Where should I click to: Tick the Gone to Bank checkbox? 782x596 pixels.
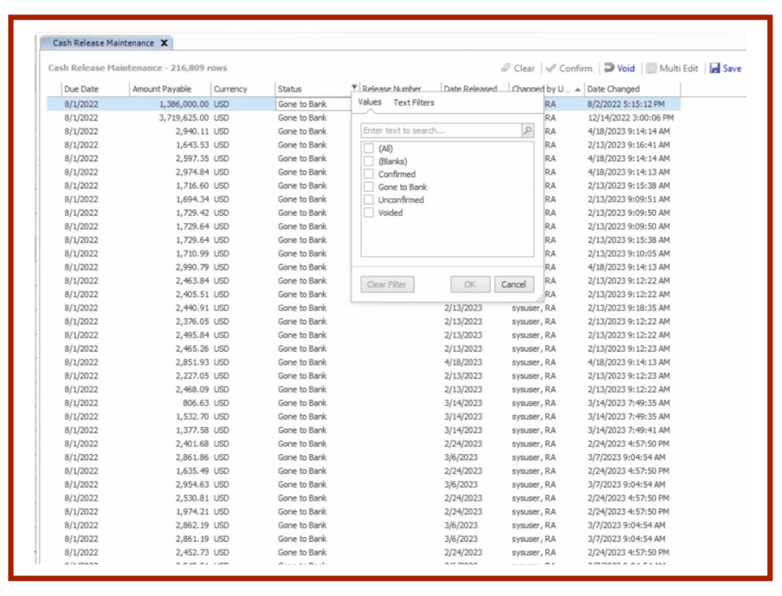[x=369, y=187]
